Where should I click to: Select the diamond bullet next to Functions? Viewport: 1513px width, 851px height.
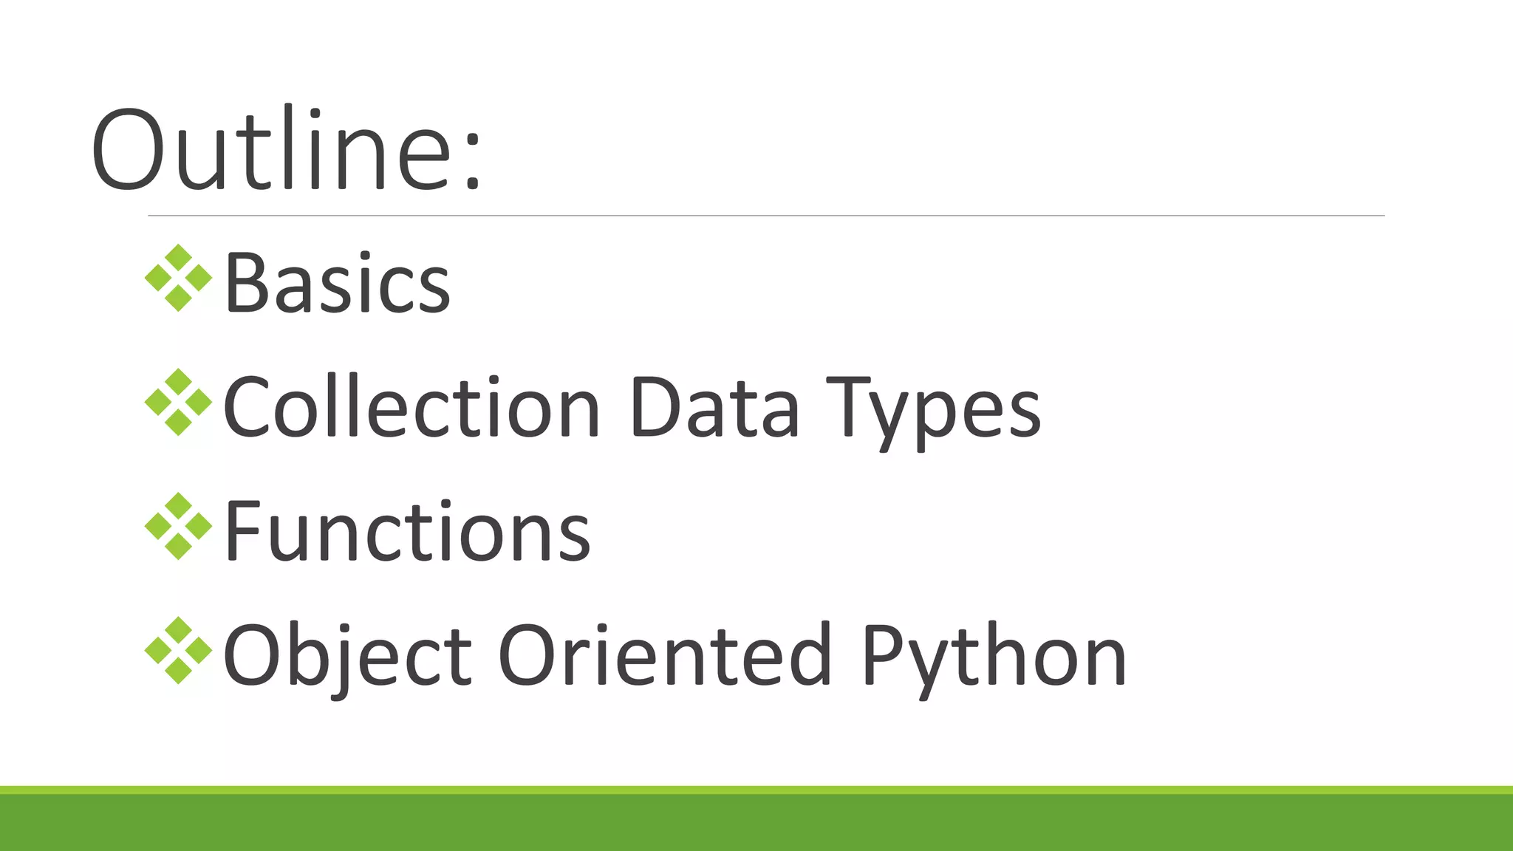(x=178, y=527)
